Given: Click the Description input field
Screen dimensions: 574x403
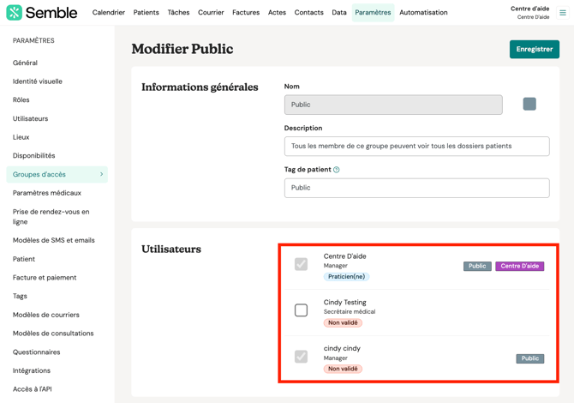Looking at the screenshot, I should pos(416,146).
